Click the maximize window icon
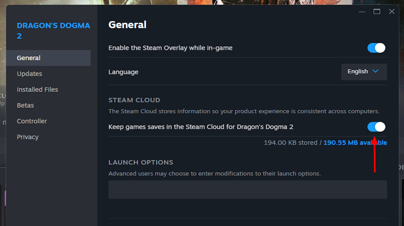This screenshot has height=226, width=404. tap(377, 11)
